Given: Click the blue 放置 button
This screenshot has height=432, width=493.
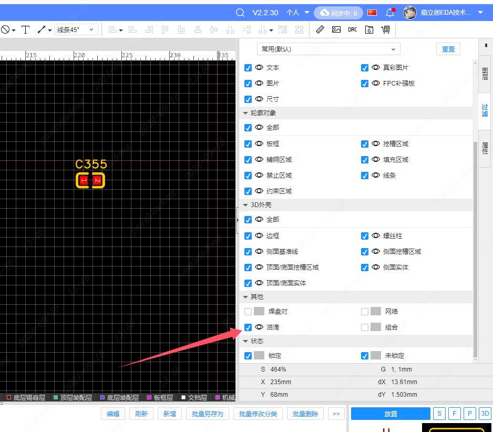Looking at the screenshot, I should (391, 414).
